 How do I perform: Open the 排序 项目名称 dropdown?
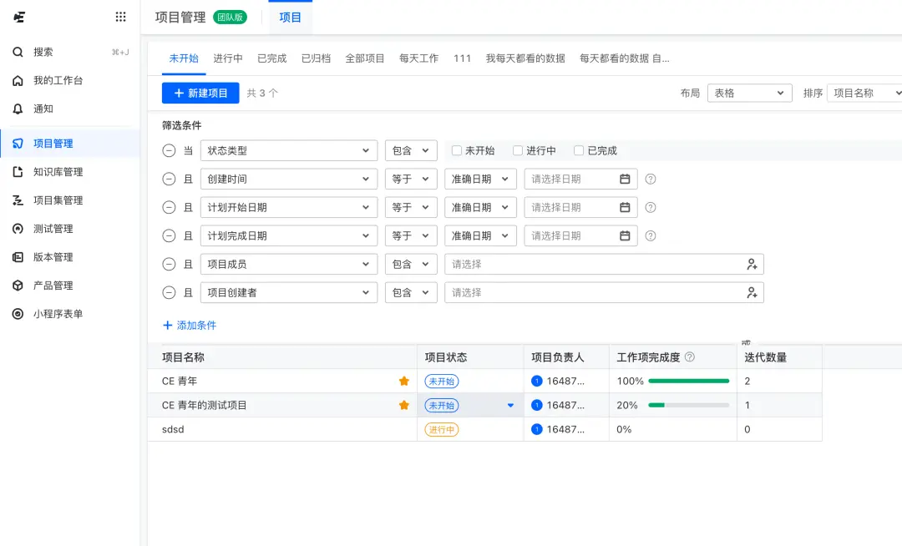[864, 94]
